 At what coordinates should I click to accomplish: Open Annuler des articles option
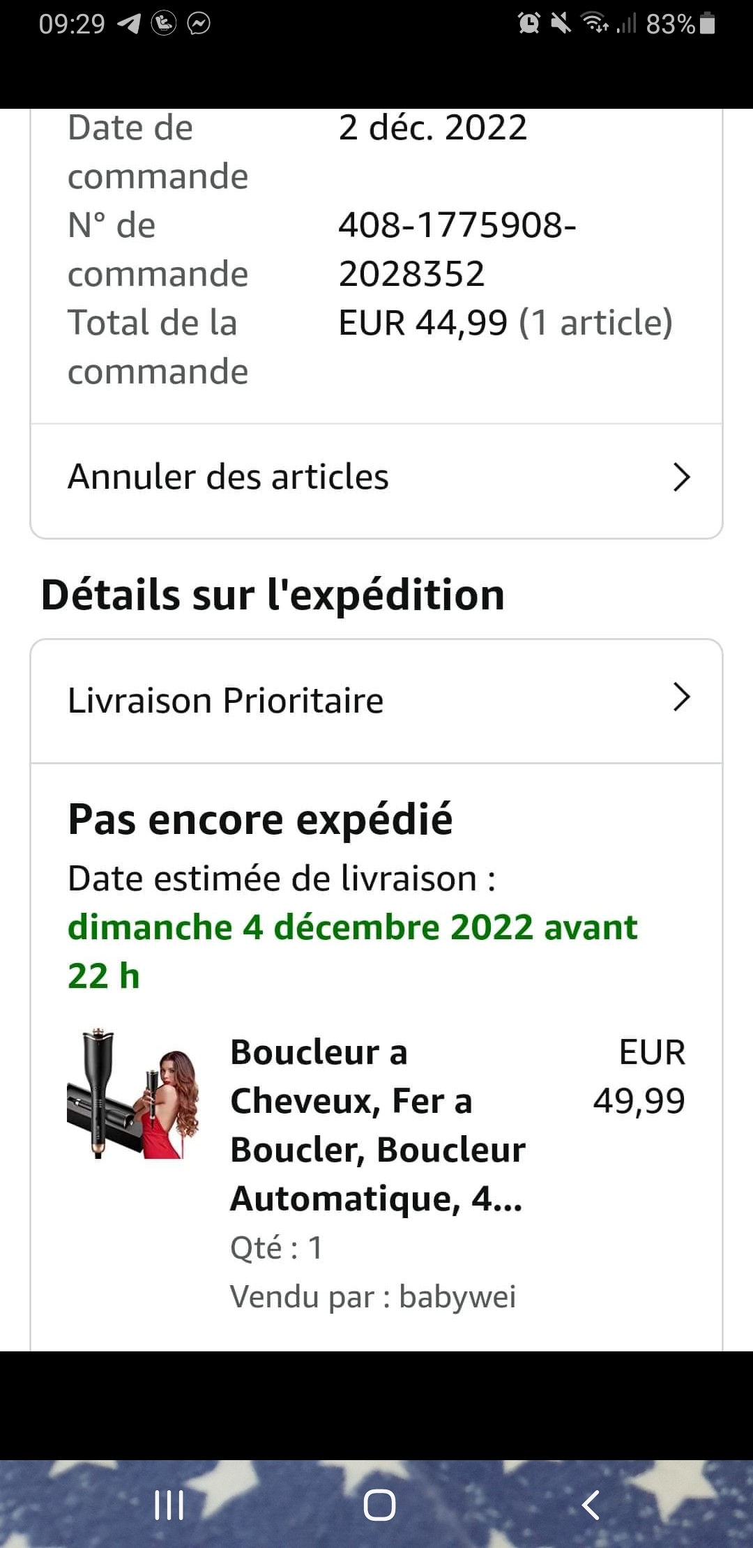228,478
